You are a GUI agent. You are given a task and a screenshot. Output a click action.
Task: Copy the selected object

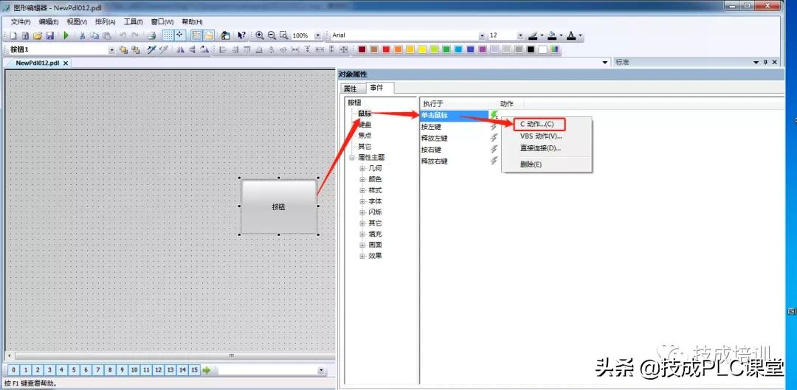tap(94, 35)
